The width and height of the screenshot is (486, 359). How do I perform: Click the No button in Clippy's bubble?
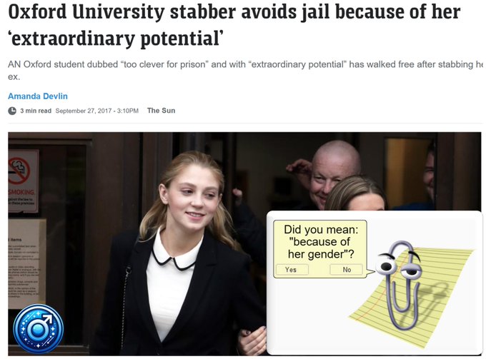(347, 270)
